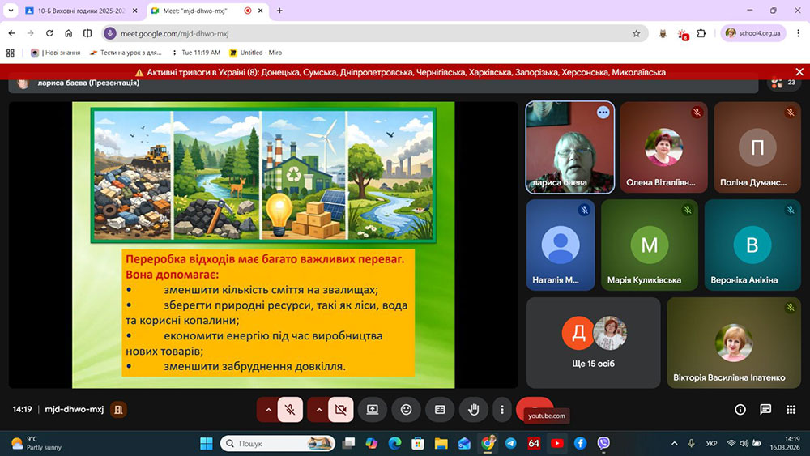
Task: Raise hand in the meeting
Action: (474, 410)
